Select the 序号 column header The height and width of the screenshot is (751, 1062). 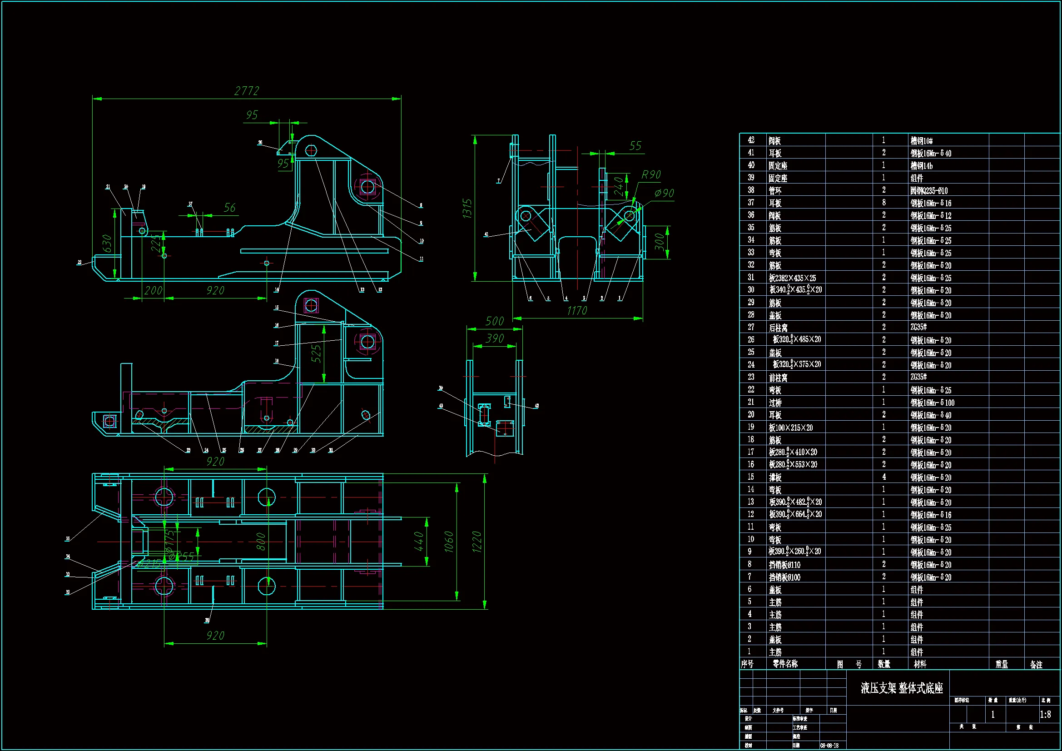(x=747, y=664)
